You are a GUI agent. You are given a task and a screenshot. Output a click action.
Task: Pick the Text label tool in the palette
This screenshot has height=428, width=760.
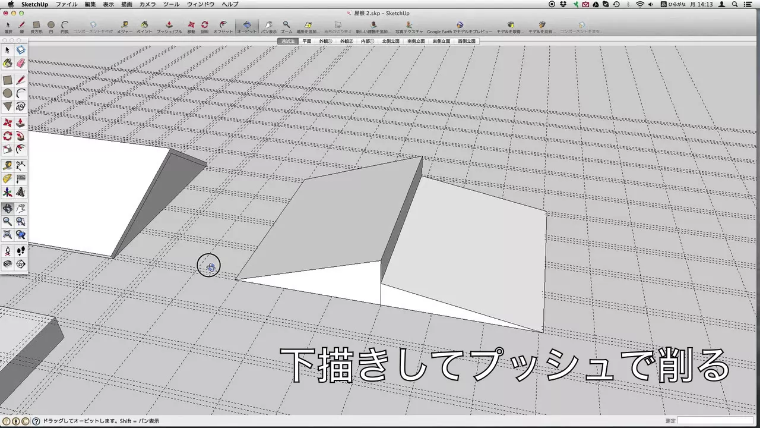[x=21, y=178]
